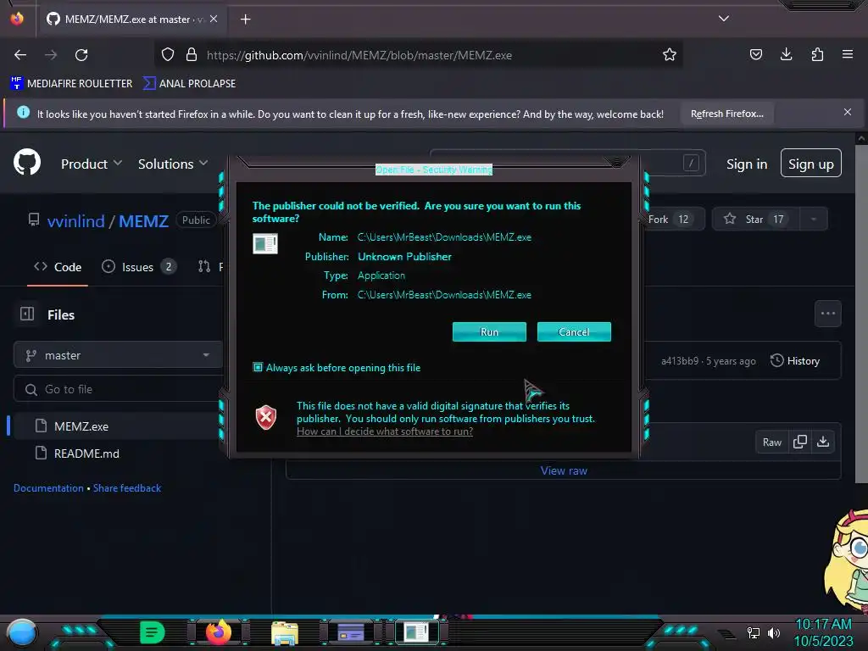Focus the Go to file search field
The image size is (868, 651).
point(118,389)
